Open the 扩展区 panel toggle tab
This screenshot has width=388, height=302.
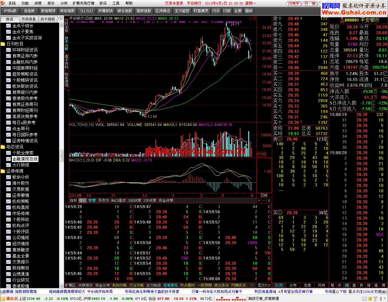[x=70, y=285]
